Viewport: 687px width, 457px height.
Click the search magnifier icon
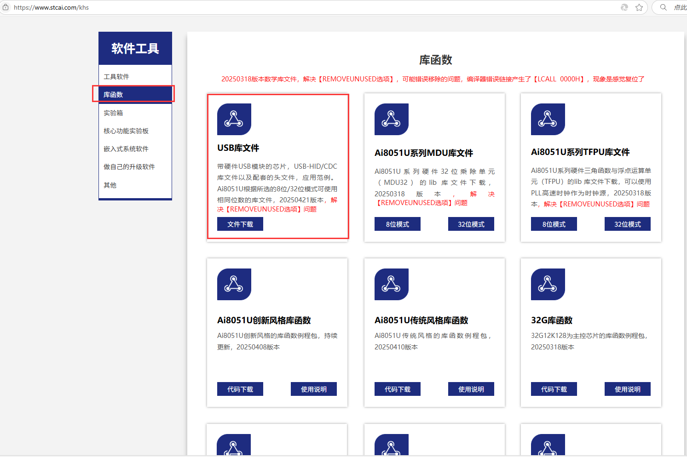[x=664, y=7]
